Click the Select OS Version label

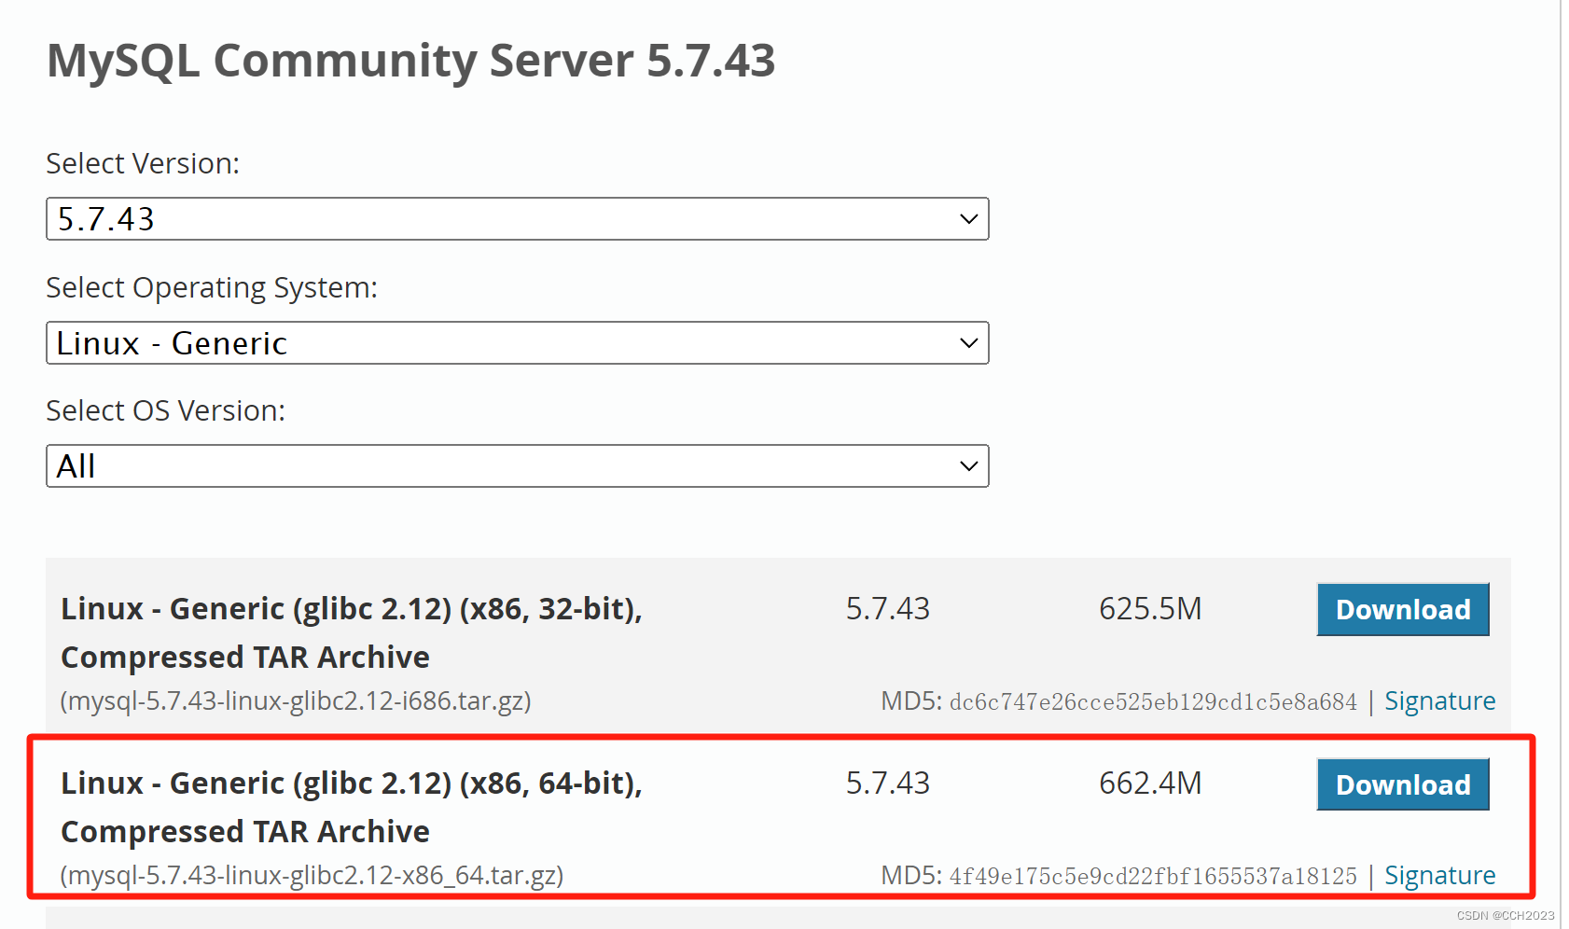point(165,410)
